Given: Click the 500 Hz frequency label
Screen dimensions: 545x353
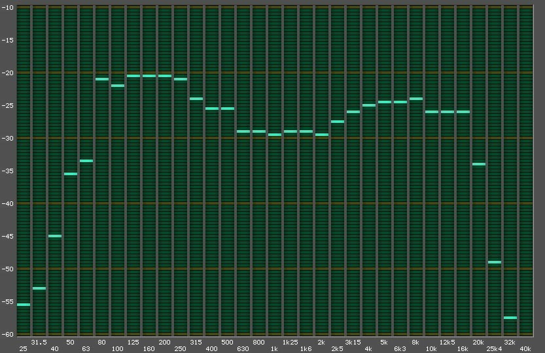Looking at the screenshot, I should (x=227, y=343).
